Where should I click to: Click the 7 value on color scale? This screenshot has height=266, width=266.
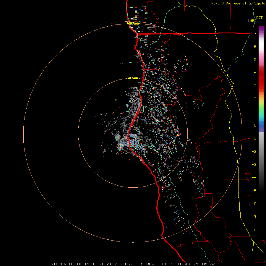(x=255, y=33)
